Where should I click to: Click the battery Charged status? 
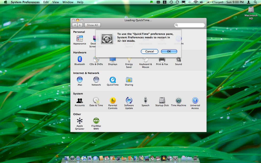click(x=215, y=2)
